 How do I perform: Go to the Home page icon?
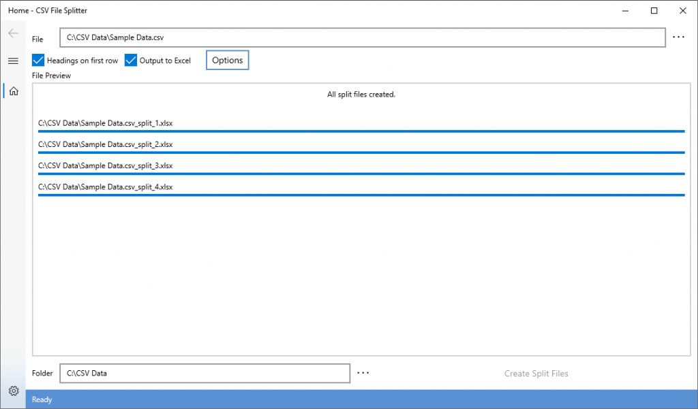pyautogui.click(x=13, y=91)
